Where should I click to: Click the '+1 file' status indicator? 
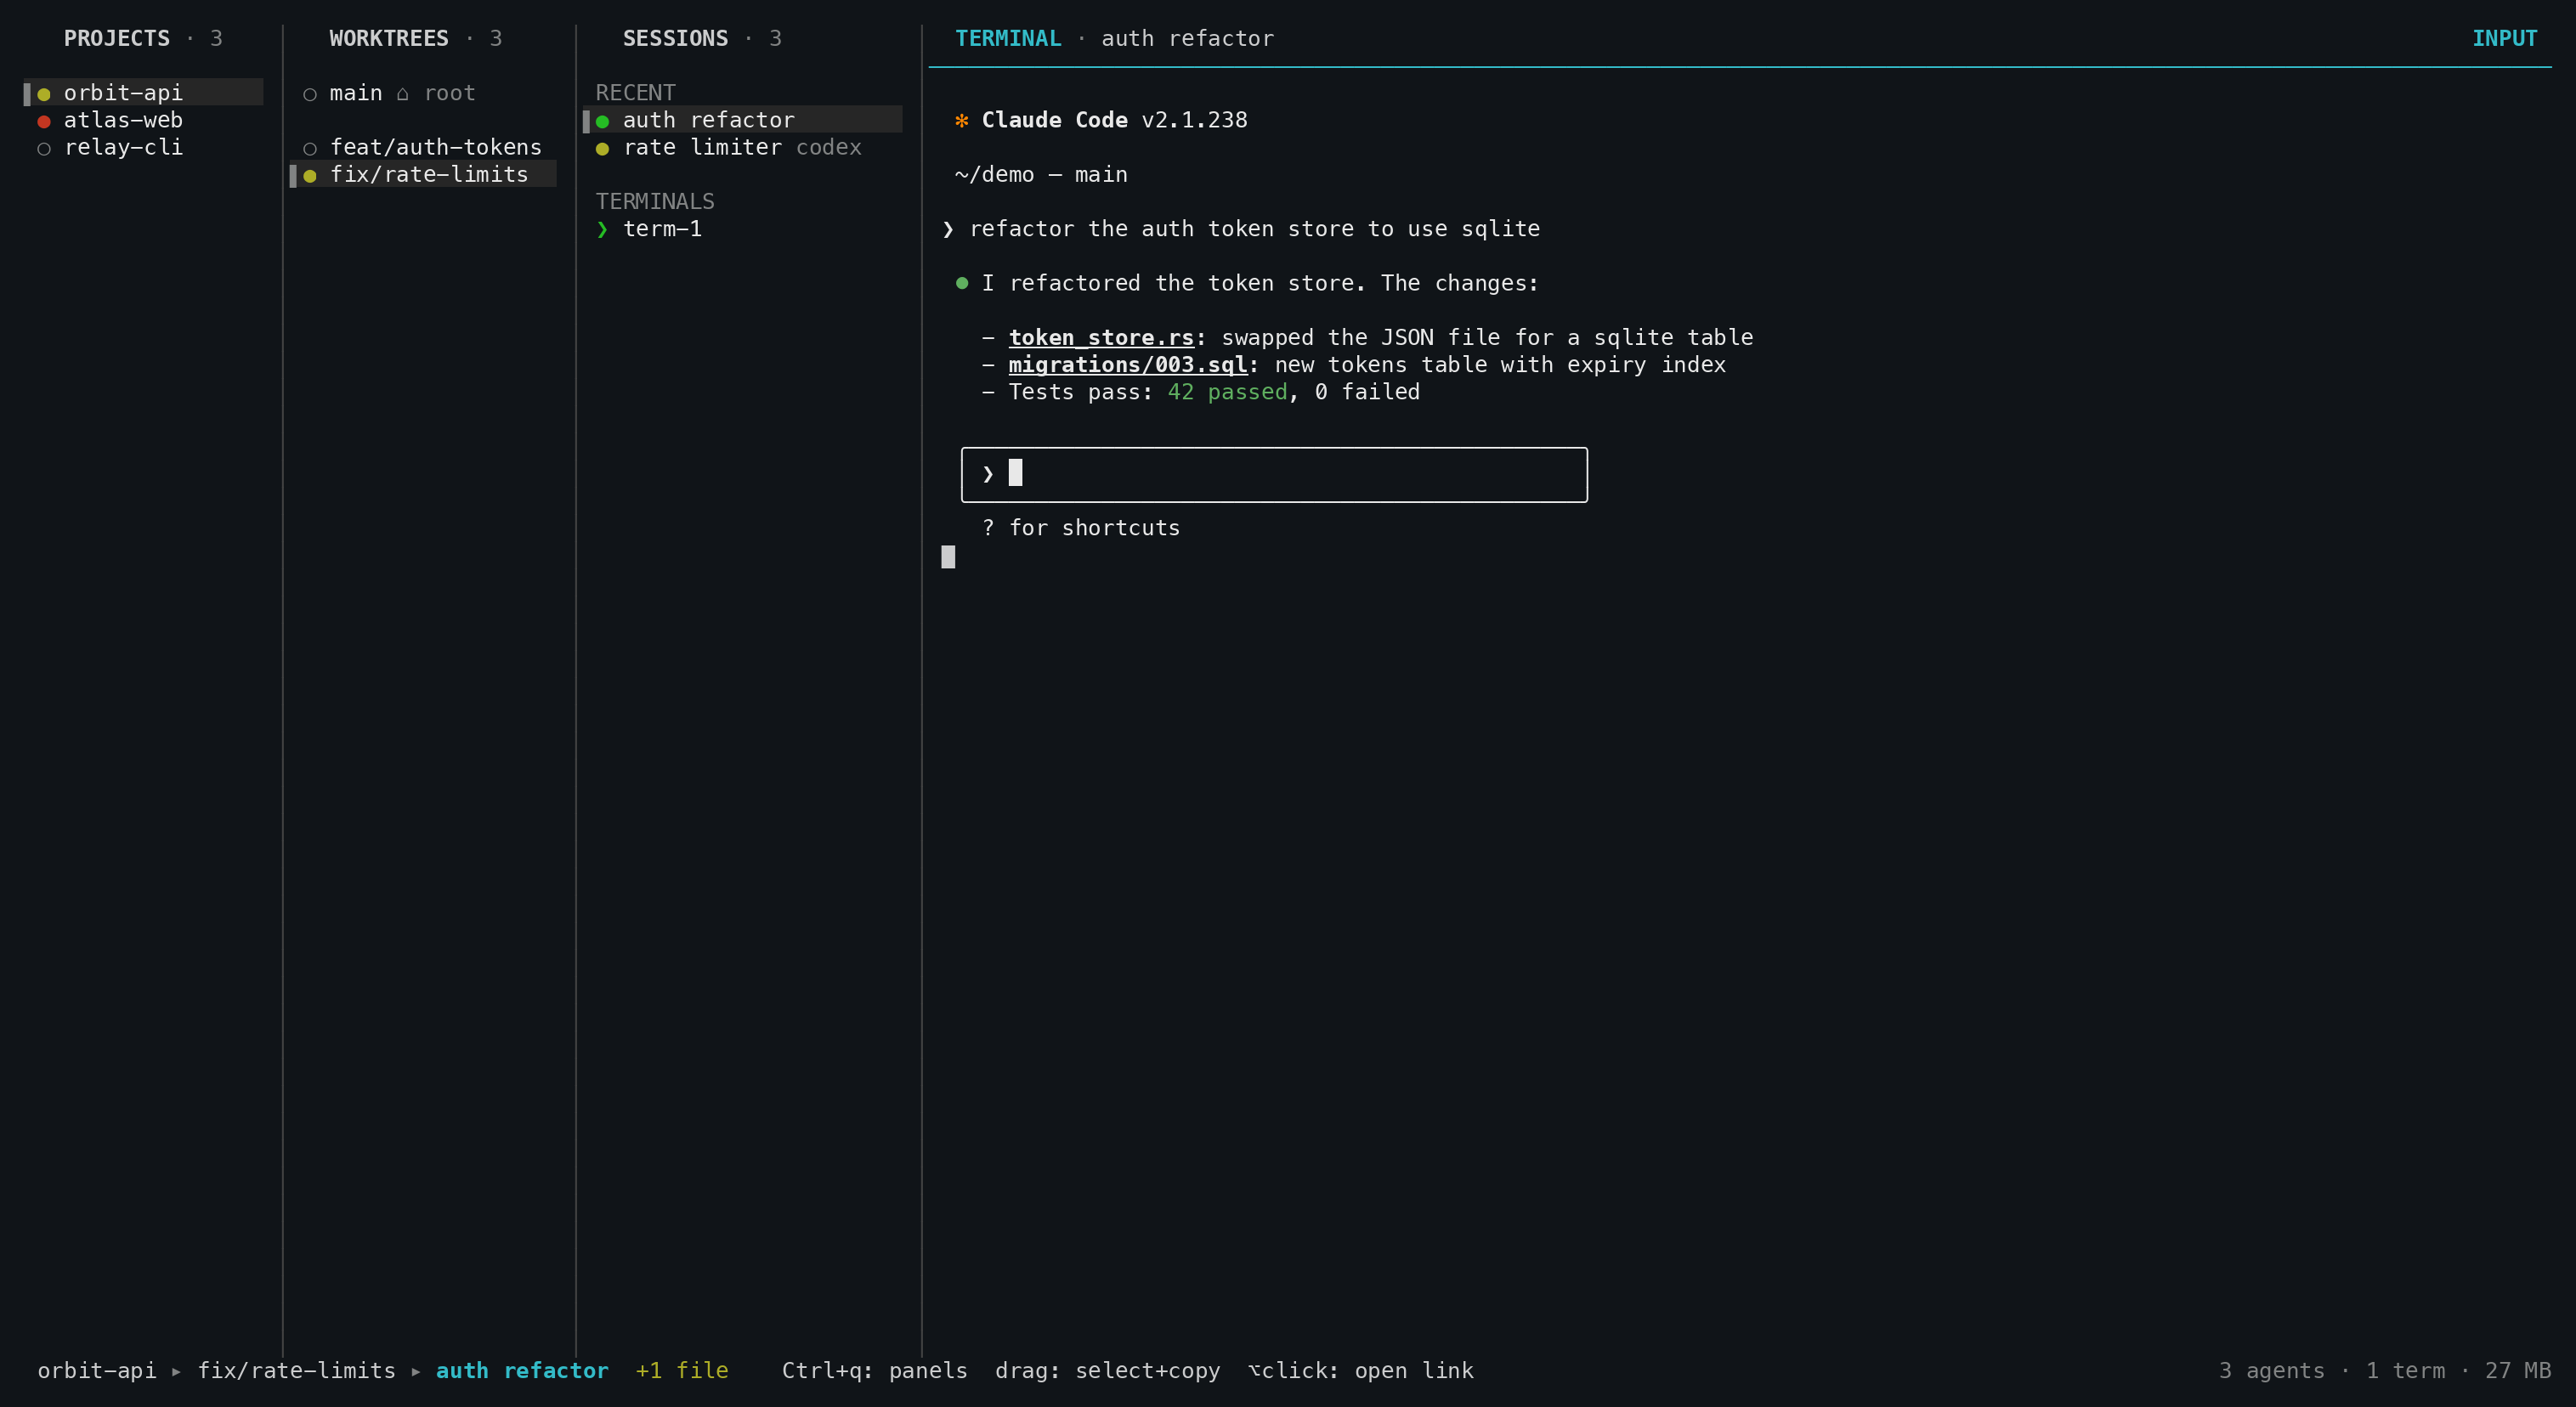682,1370
